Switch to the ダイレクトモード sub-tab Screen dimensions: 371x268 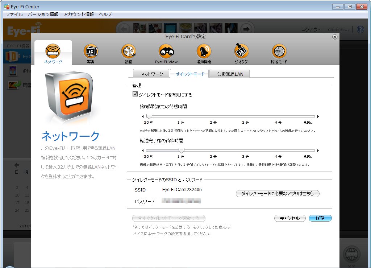pyautogui.click(x=189, y=74)
